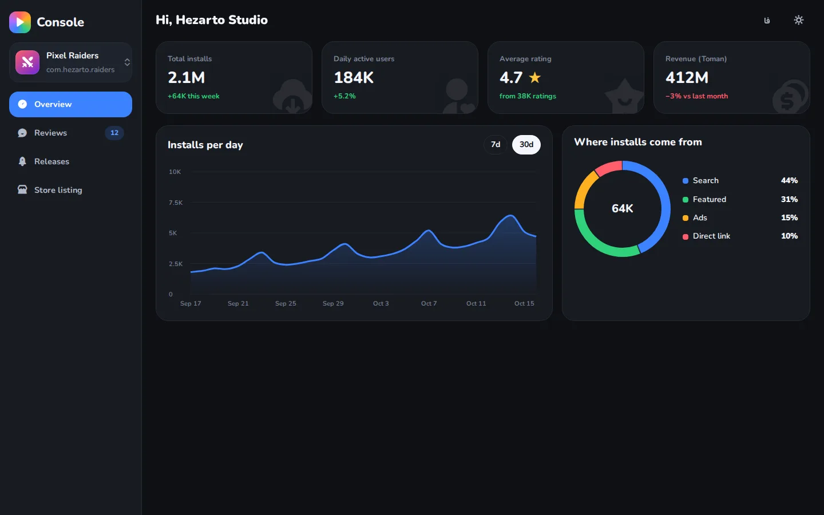Viewport: 824px width, 515px height.
Task: Click the 12 badge on Reviews
Action: [x=114, y=133]
